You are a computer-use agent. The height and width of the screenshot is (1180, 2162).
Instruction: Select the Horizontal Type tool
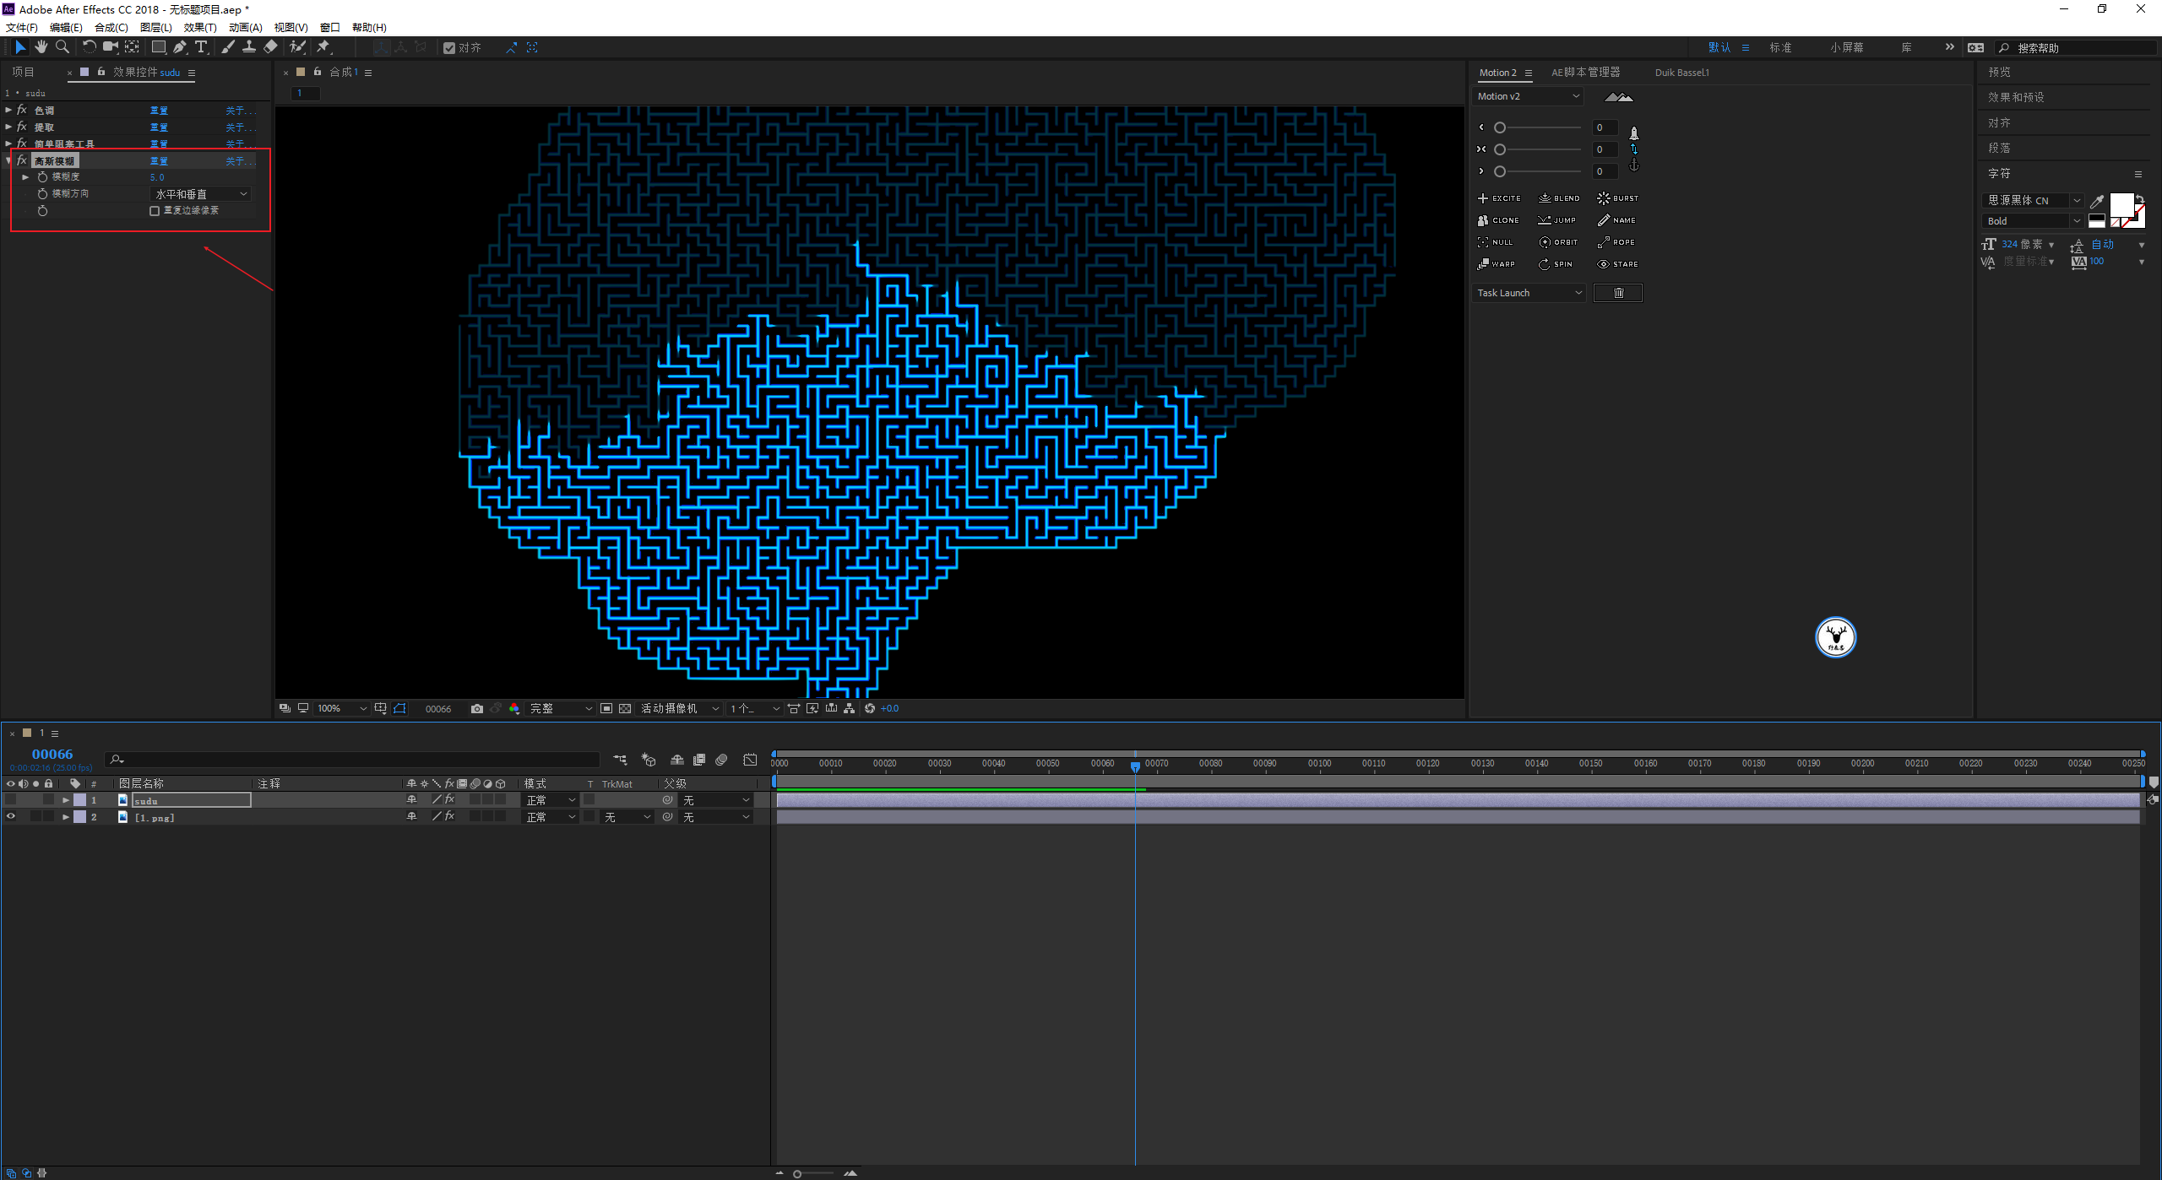tap(201, 47)
